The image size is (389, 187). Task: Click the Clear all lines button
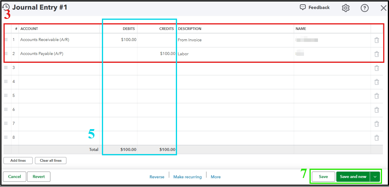[51, 161]
